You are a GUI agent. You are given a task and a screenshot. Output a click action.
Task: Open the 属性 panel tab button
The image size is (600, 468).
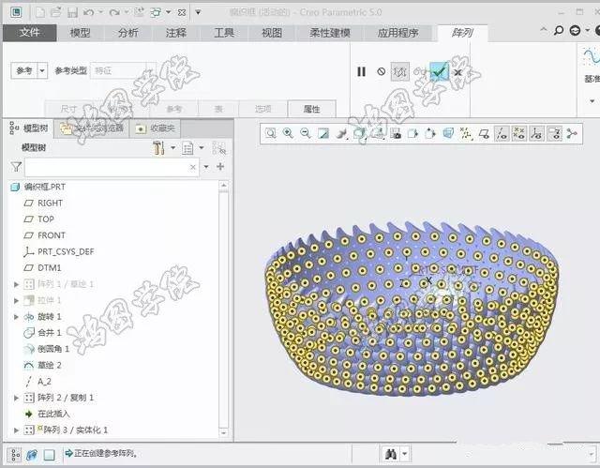tap(311, 109)
